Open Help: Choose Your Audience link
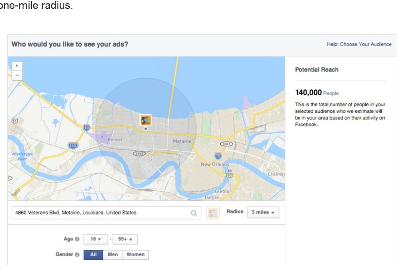 [359, 44]
